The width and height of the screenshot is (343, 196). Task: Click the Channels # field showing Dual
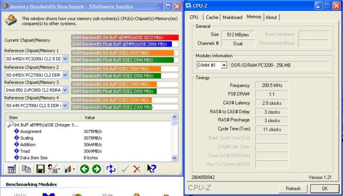[x=238, y=43]
